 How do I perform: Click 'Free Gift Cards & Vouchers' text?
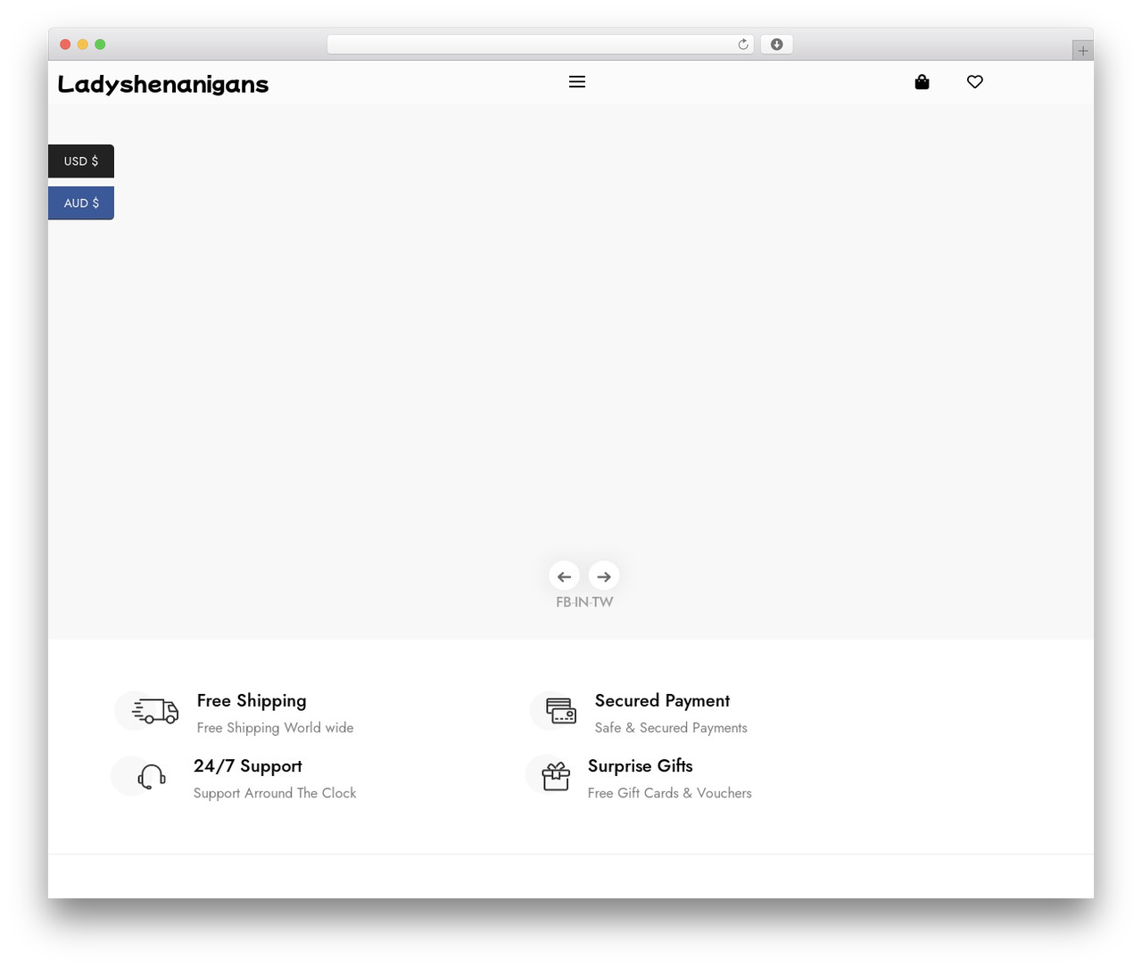pos(670,793)
